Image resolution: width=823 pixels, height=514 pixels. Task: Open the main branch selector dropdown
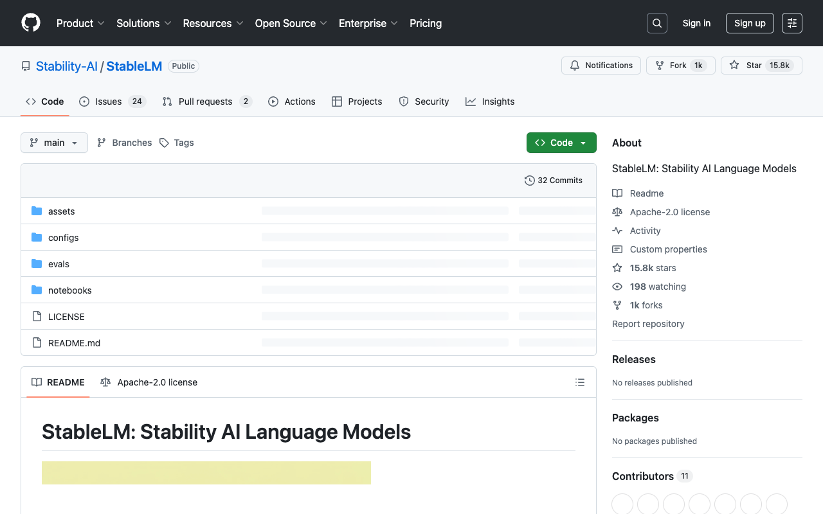(54, 143)
